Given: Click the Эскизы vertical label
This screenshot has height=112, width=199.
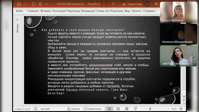Looking at the screenshot, I should pos(17,28).
